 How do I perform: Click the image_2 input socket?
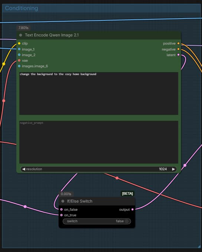(19, 55)
